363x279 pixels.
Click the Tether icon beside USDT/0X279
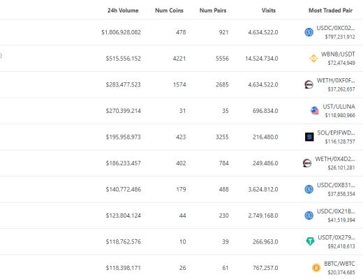point(310,241)
